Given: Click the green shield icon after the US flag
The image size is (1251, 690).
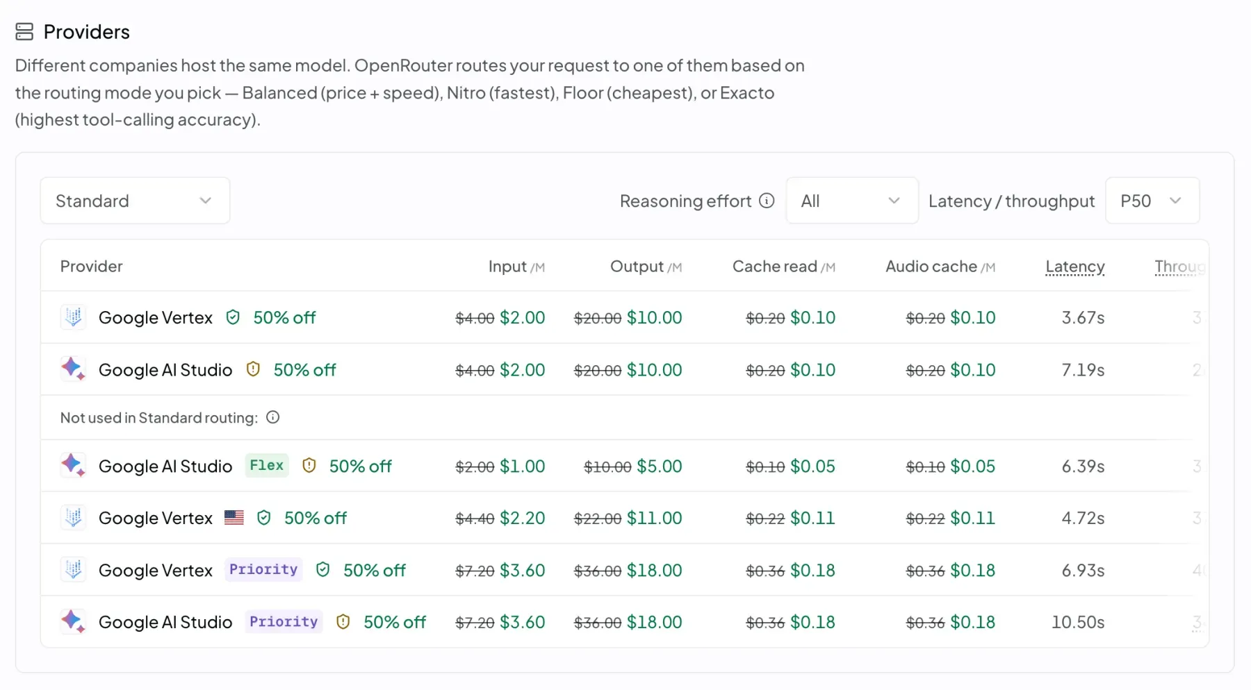Looking at the screenshot, I should [264, 518].
